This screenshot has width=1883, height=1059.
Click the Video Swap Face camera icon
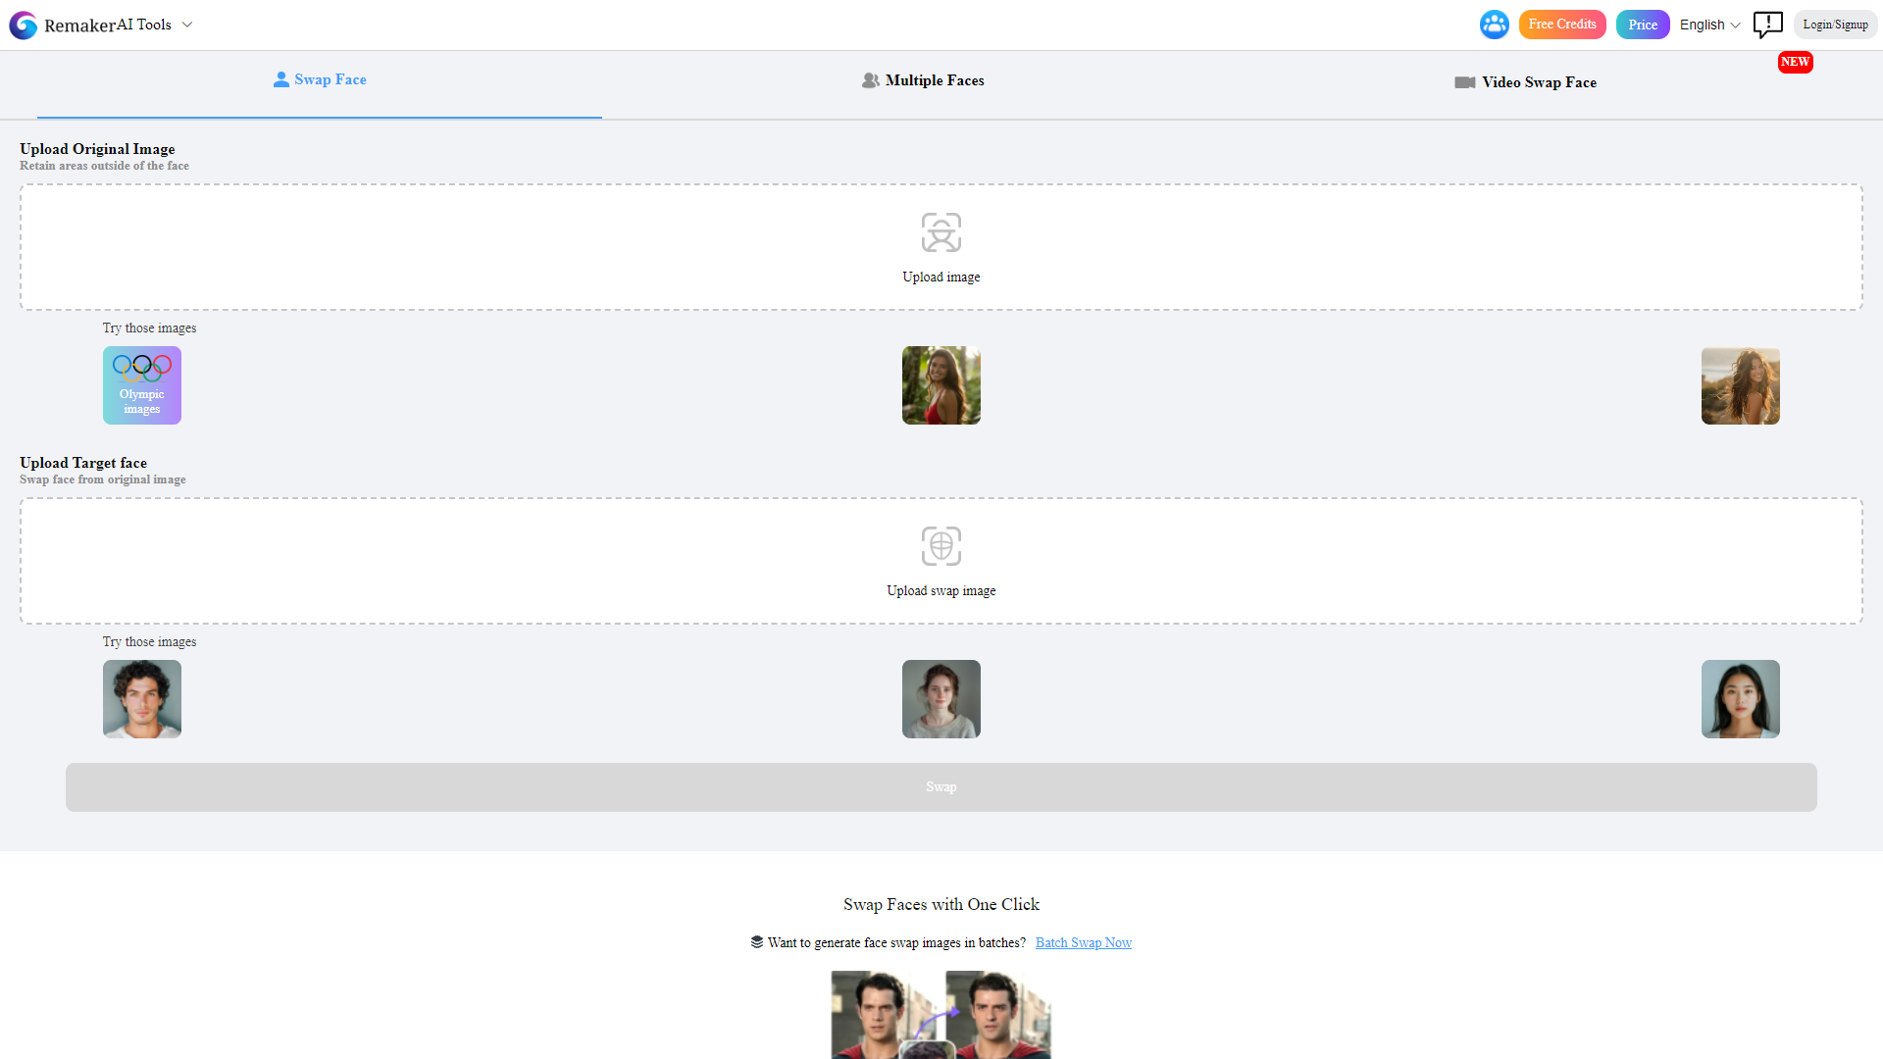click(x=1464, y=82)
